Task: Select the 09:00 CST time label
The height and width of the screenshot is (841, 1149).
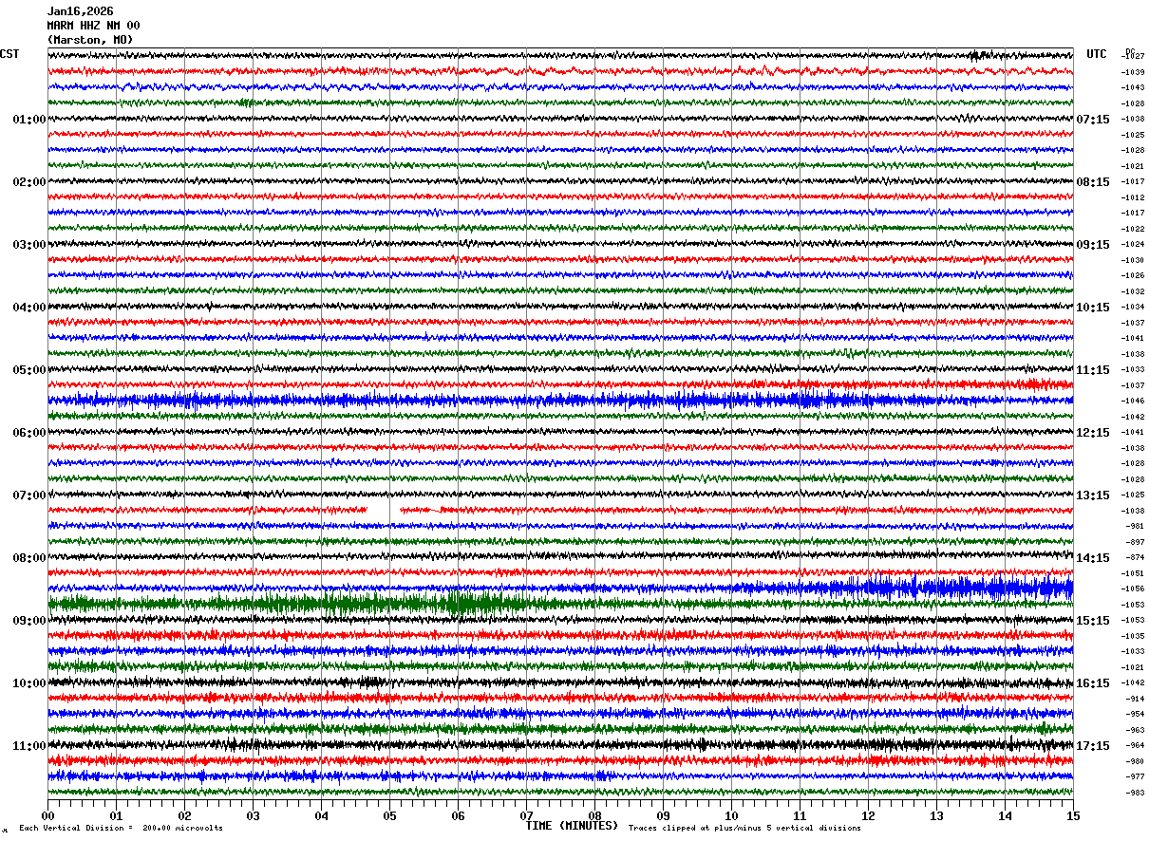Action: [x=29, y=621]
